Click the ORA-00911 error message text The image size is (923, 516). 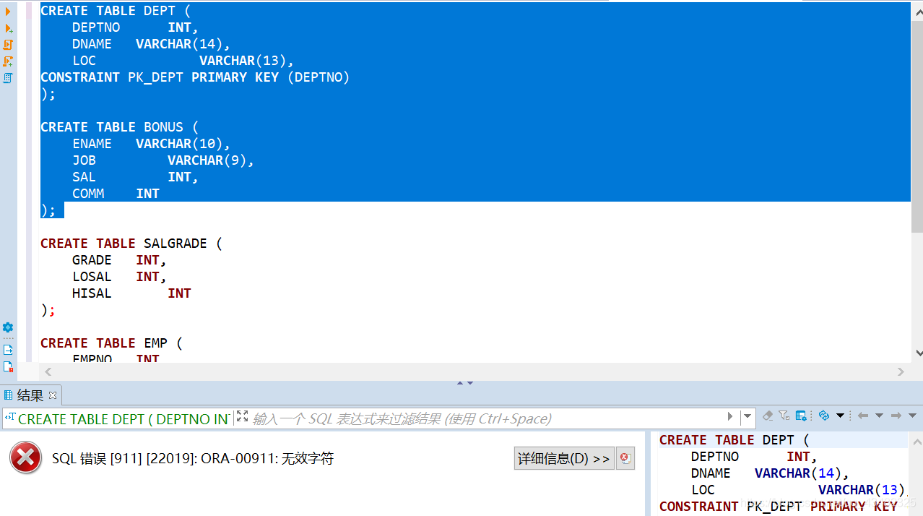click(x=193, y=458)
